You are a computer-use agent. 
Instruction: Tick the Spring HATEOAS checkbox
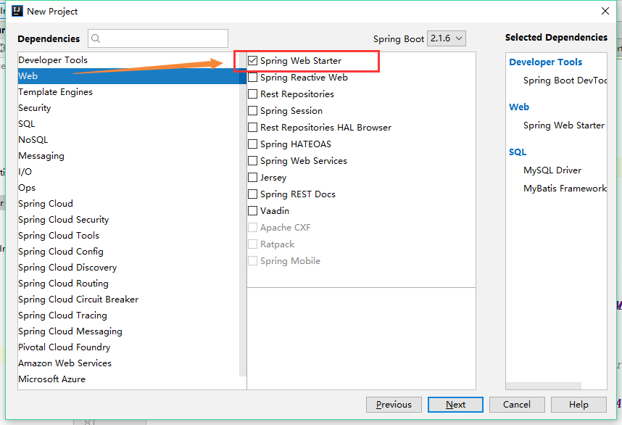coord(253,144)
